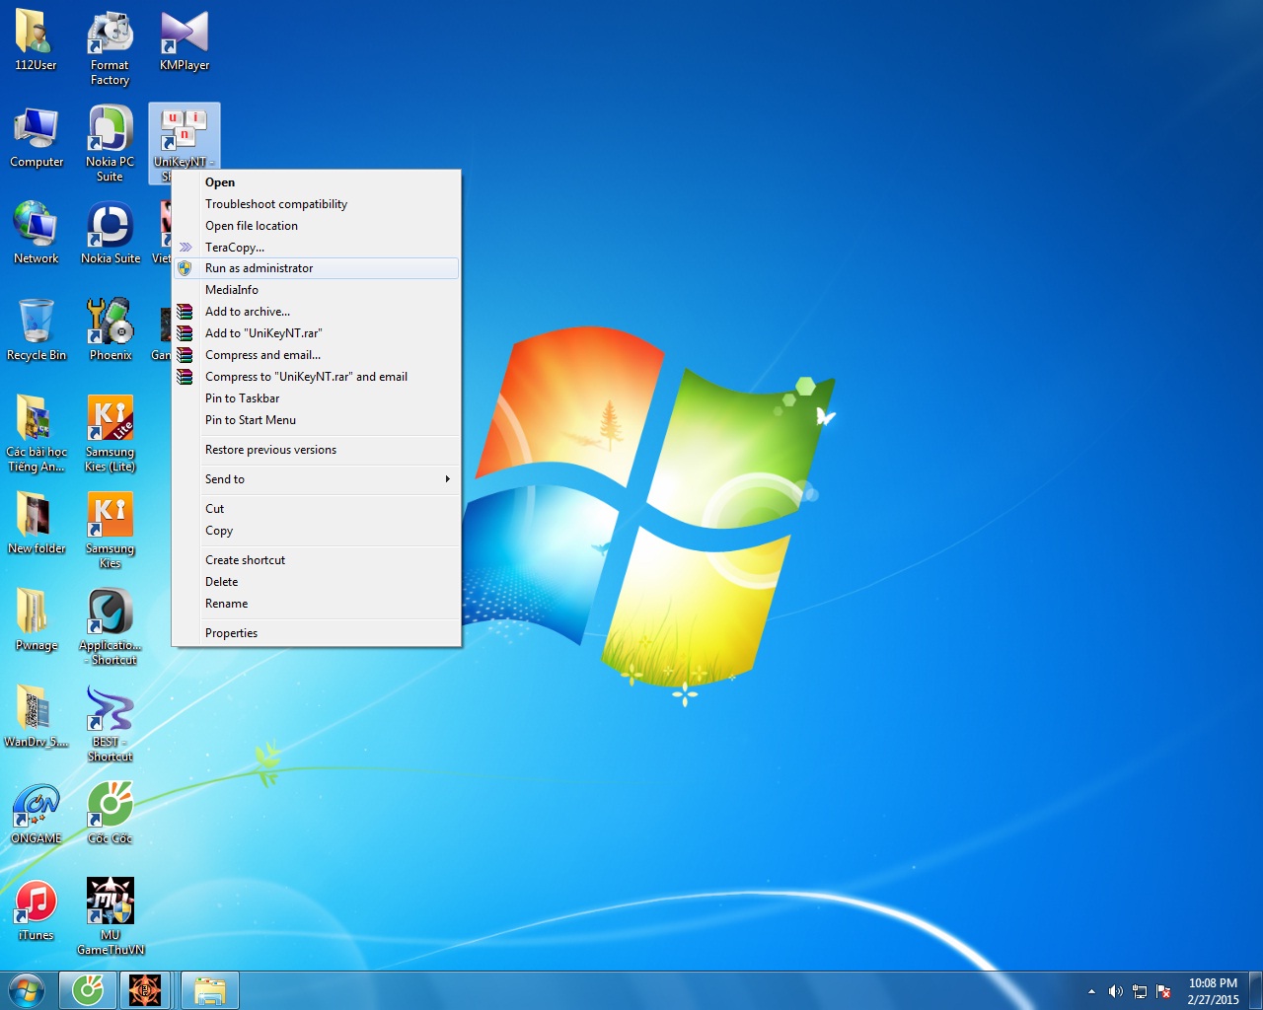Image resolution: width=1263 pixels, height=1010 pixels.
Task: Choose Add to archive...
Action: pyautogui.click(x=316, y=312)
